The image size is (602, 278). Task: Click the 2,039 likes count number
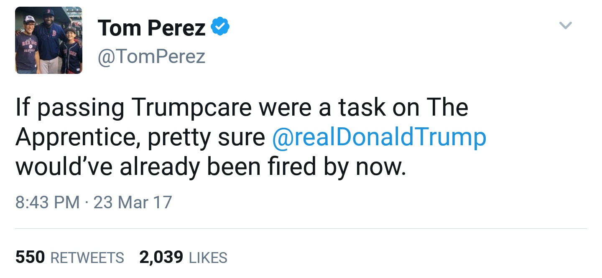coord(161,257)
